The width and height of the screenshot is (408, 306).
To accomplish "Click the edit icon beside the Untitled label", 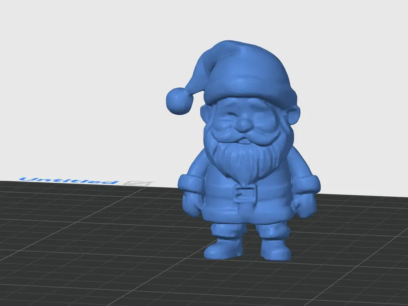I will [138, 183].
